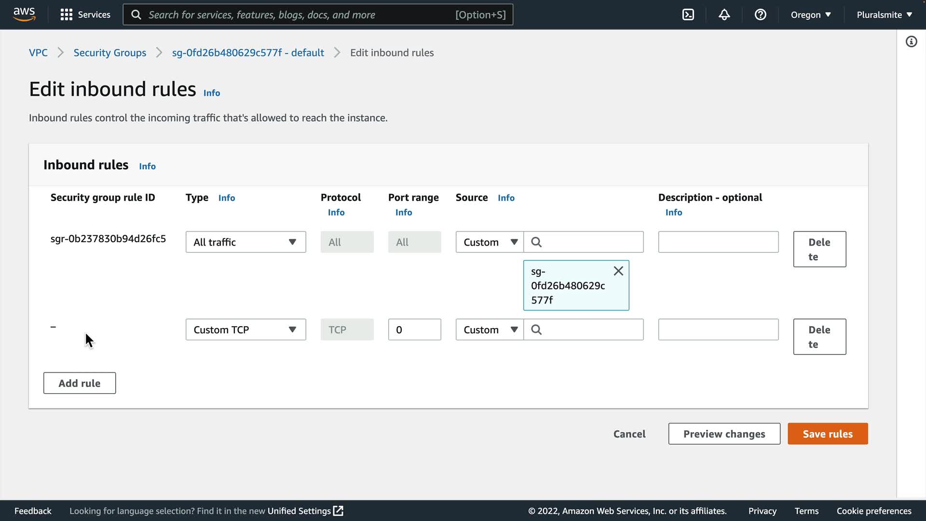The image size is (926, 521).
Task: Click the AWS logo home icon
Action: coord(24,14)
